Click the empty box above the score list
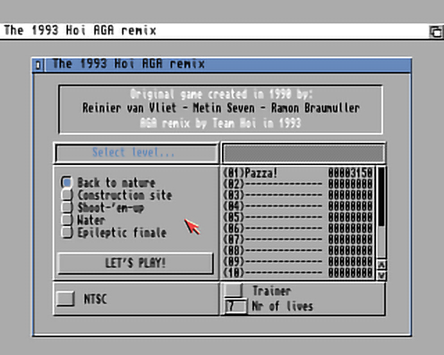This screenshot has height=355, width=444. pos(303,153)
